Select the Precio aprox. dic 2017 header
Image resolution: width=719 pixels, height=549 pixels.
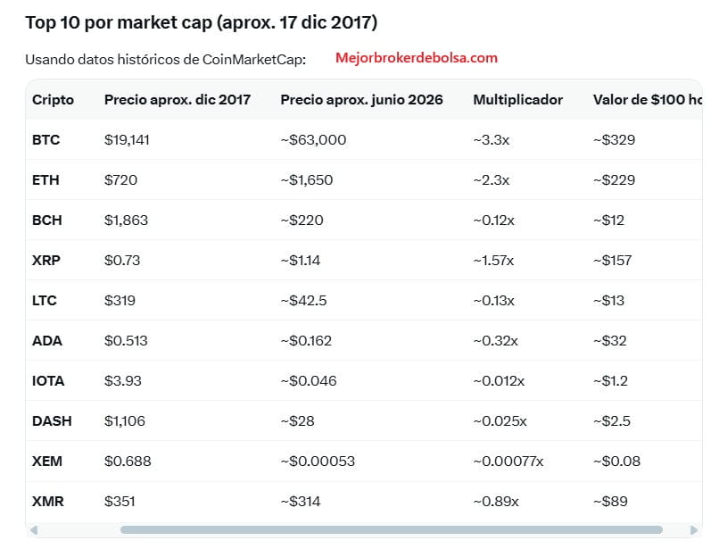(x=177, y=100)
